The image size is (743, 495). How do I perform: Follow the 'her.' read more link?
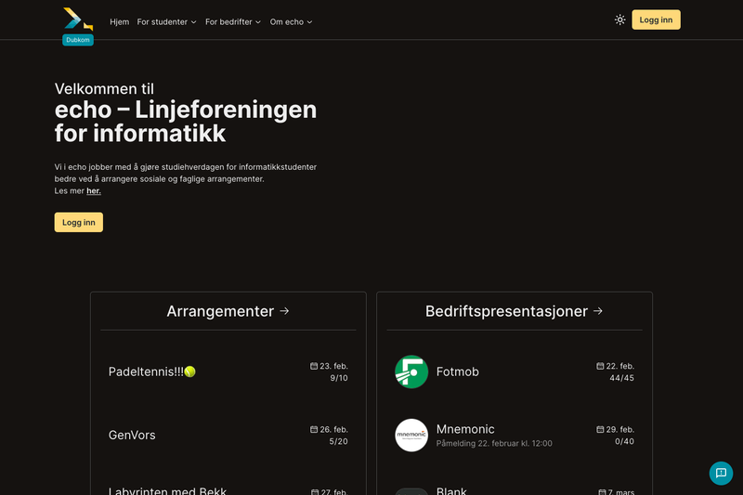tap(94, 191)
